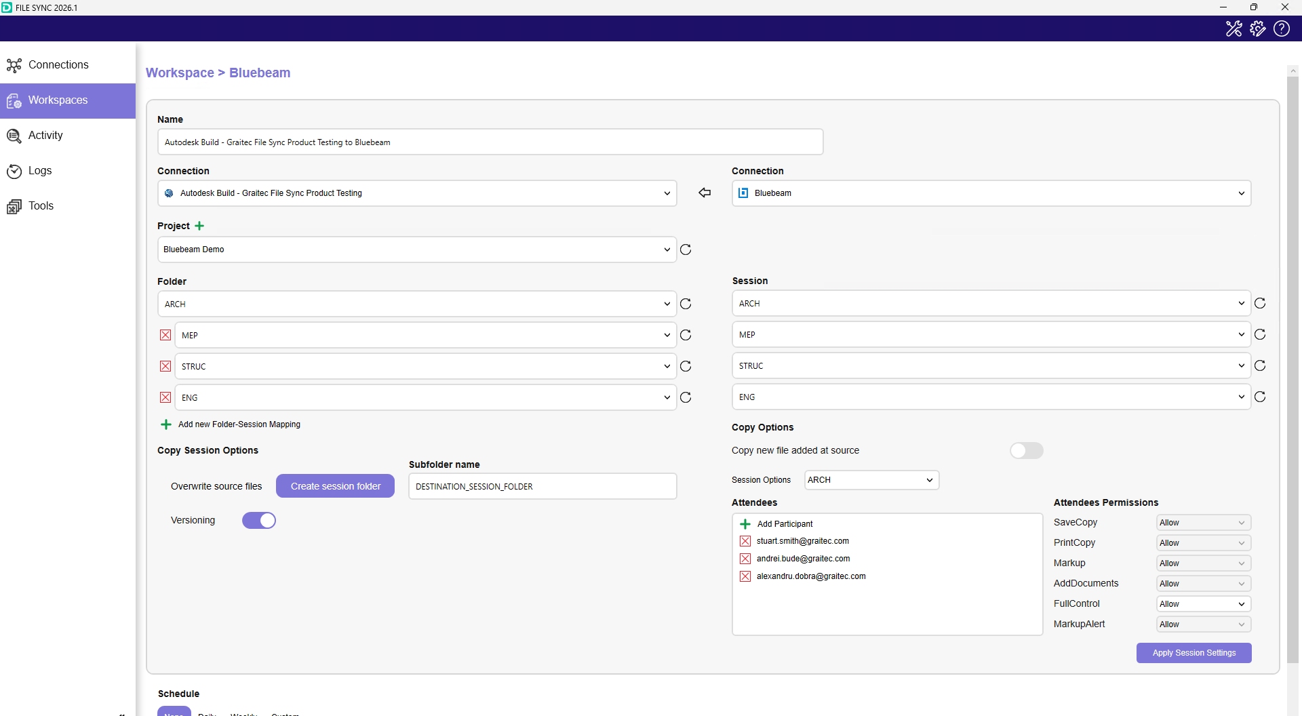Screen dimensions: 1302x716
Task: Refresh the Project list for Bluebeam Demo
Action: click(686, 250)
